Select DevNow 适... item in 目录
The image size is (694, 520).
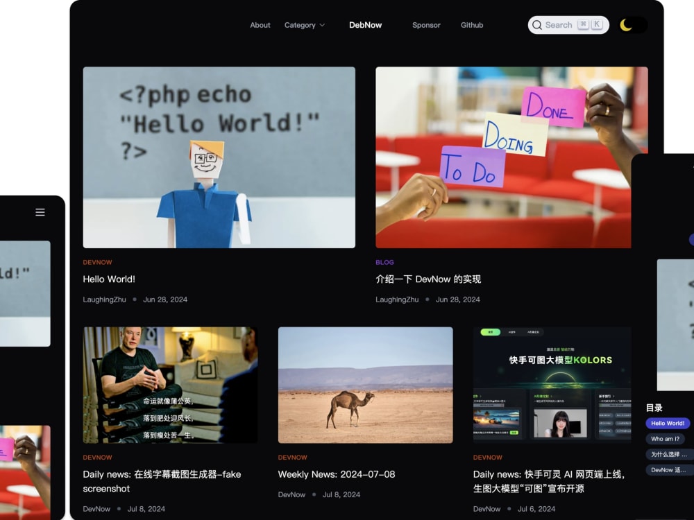click(x=668, y=469)
